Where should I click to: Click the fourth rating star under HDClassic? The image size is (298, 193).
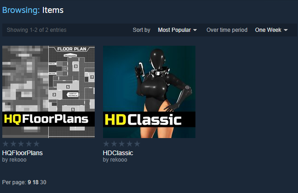129,144
